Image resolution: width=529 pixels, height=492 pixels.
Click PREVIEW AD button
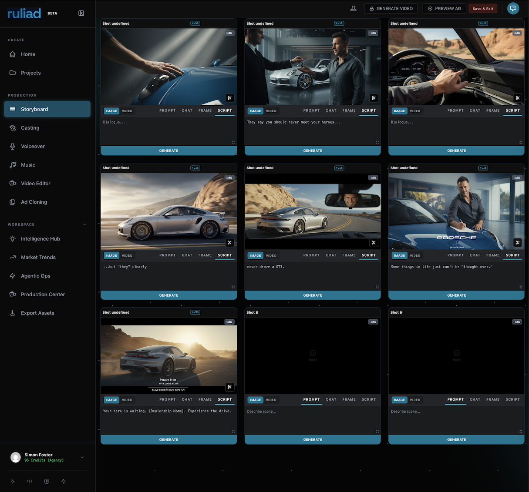pos(444,8)
